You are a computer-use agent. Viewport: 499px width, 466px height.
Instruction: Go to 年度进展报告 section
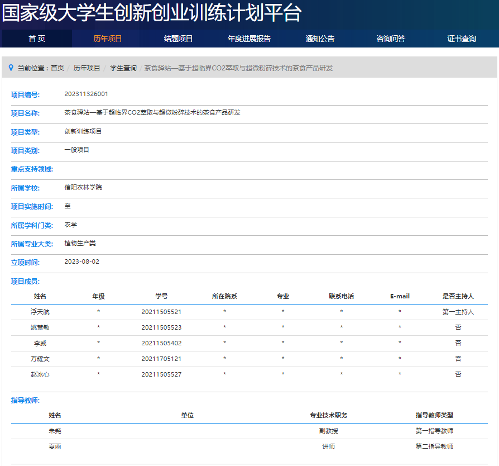(x=249, y=39)
